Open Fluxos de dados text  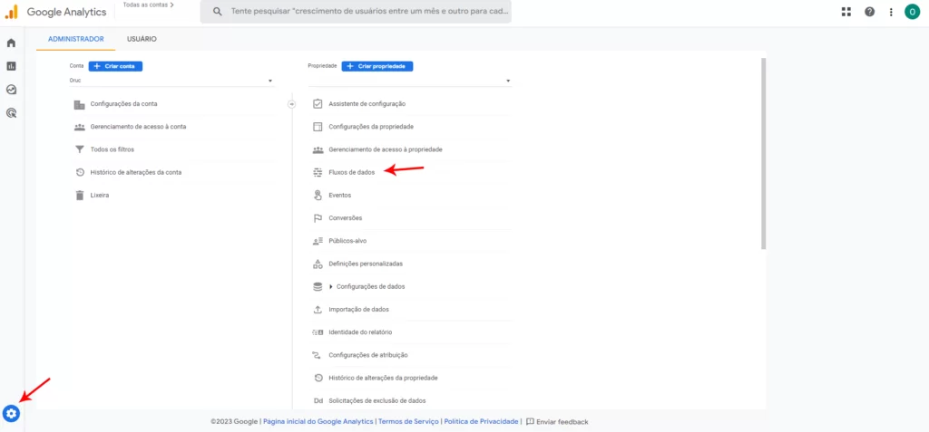[352, 173]
